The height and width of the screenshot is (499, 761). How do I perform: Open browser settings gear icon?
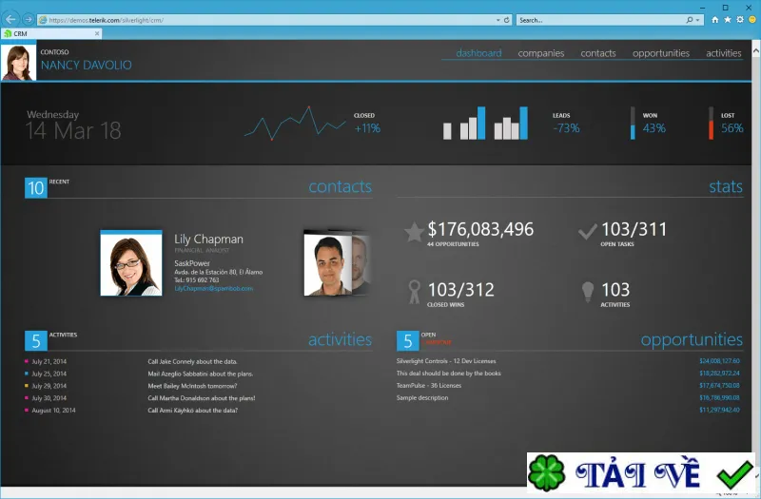pos(740,20)
